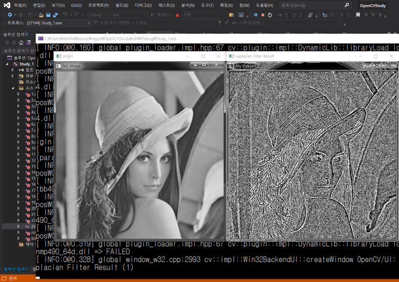Click the Lena image in origin window
Viewport: 399px width, 282px height.
[140, 155]
